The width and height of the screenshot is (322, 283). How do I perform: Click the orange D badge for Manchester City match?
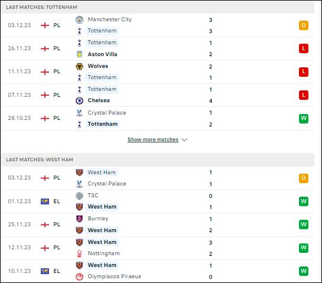point(304,25)
